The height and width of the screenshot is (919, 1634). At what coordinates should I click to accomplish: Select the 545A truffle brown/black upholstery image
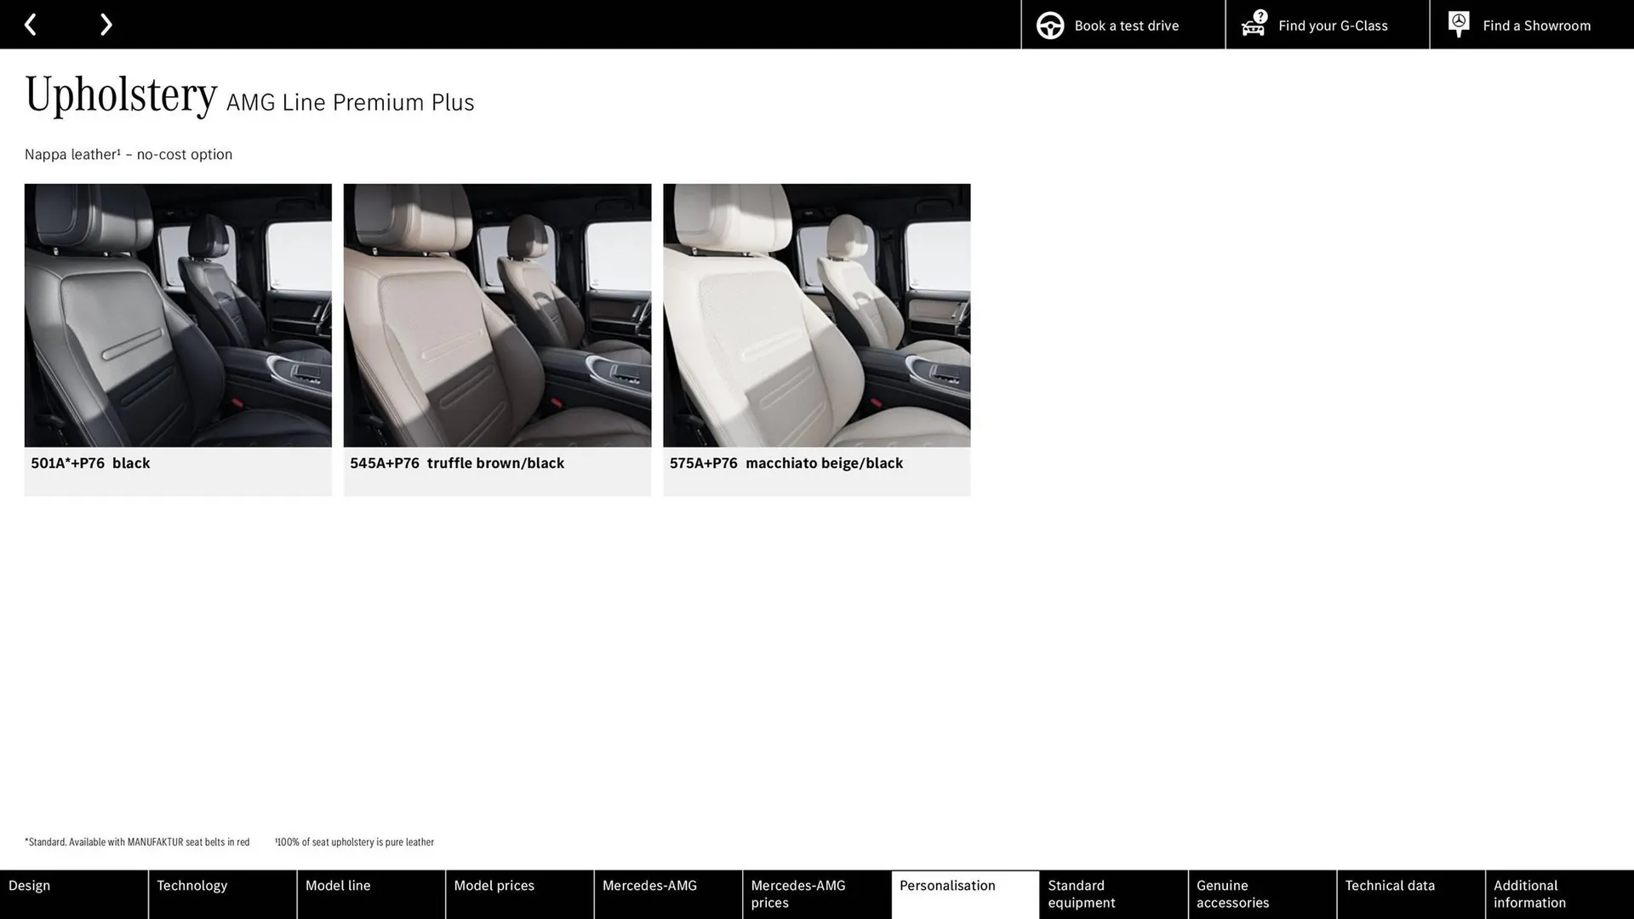click(x=497, y=315)
